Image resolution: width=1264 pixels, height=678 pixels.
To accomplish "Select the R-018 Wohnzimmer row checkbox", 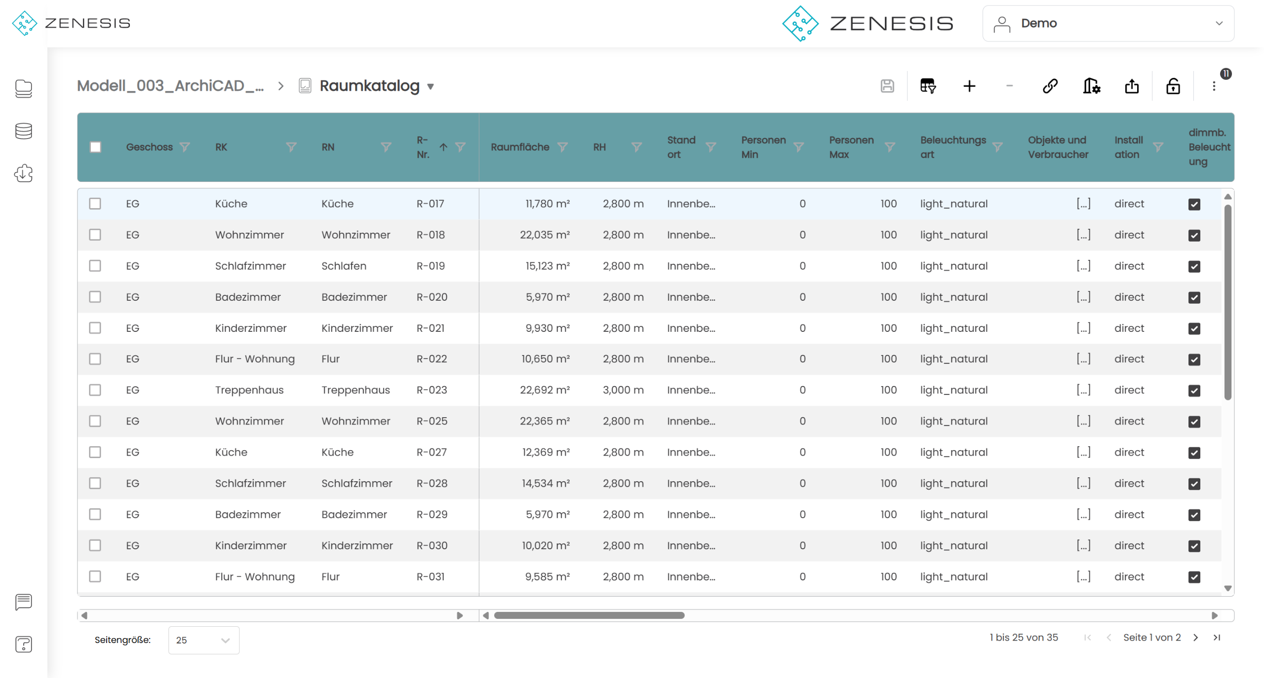I will [x=95, y=235].
